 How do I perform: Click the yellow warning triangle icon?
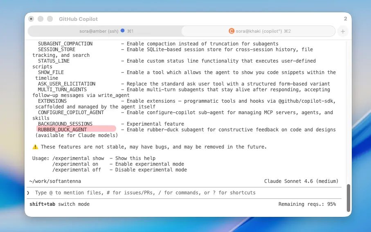[35, 147]
